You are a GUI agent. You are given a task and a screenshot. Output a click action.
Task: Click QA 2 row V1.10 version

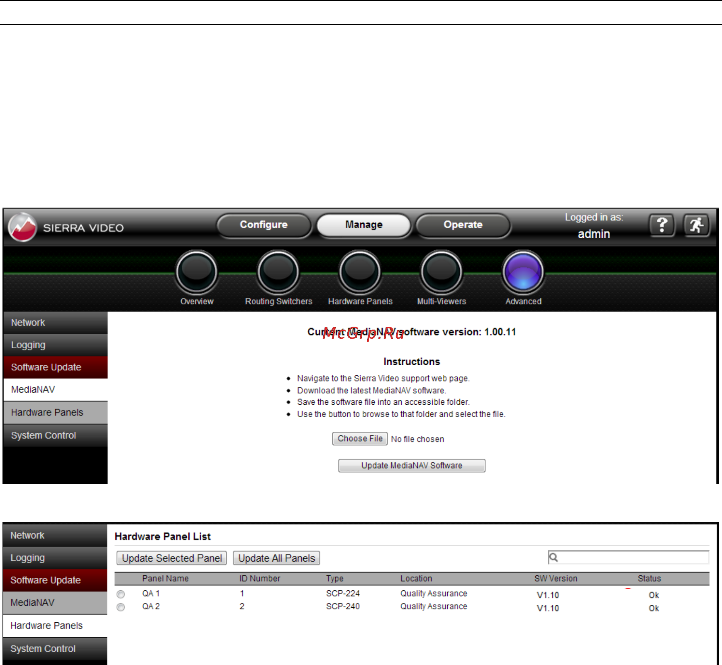click(548, 608)
